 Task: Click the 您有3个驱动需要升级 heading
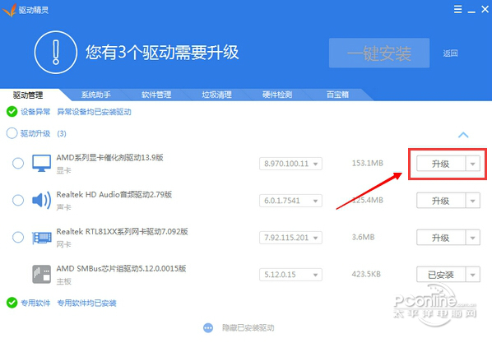click(162, 52)
